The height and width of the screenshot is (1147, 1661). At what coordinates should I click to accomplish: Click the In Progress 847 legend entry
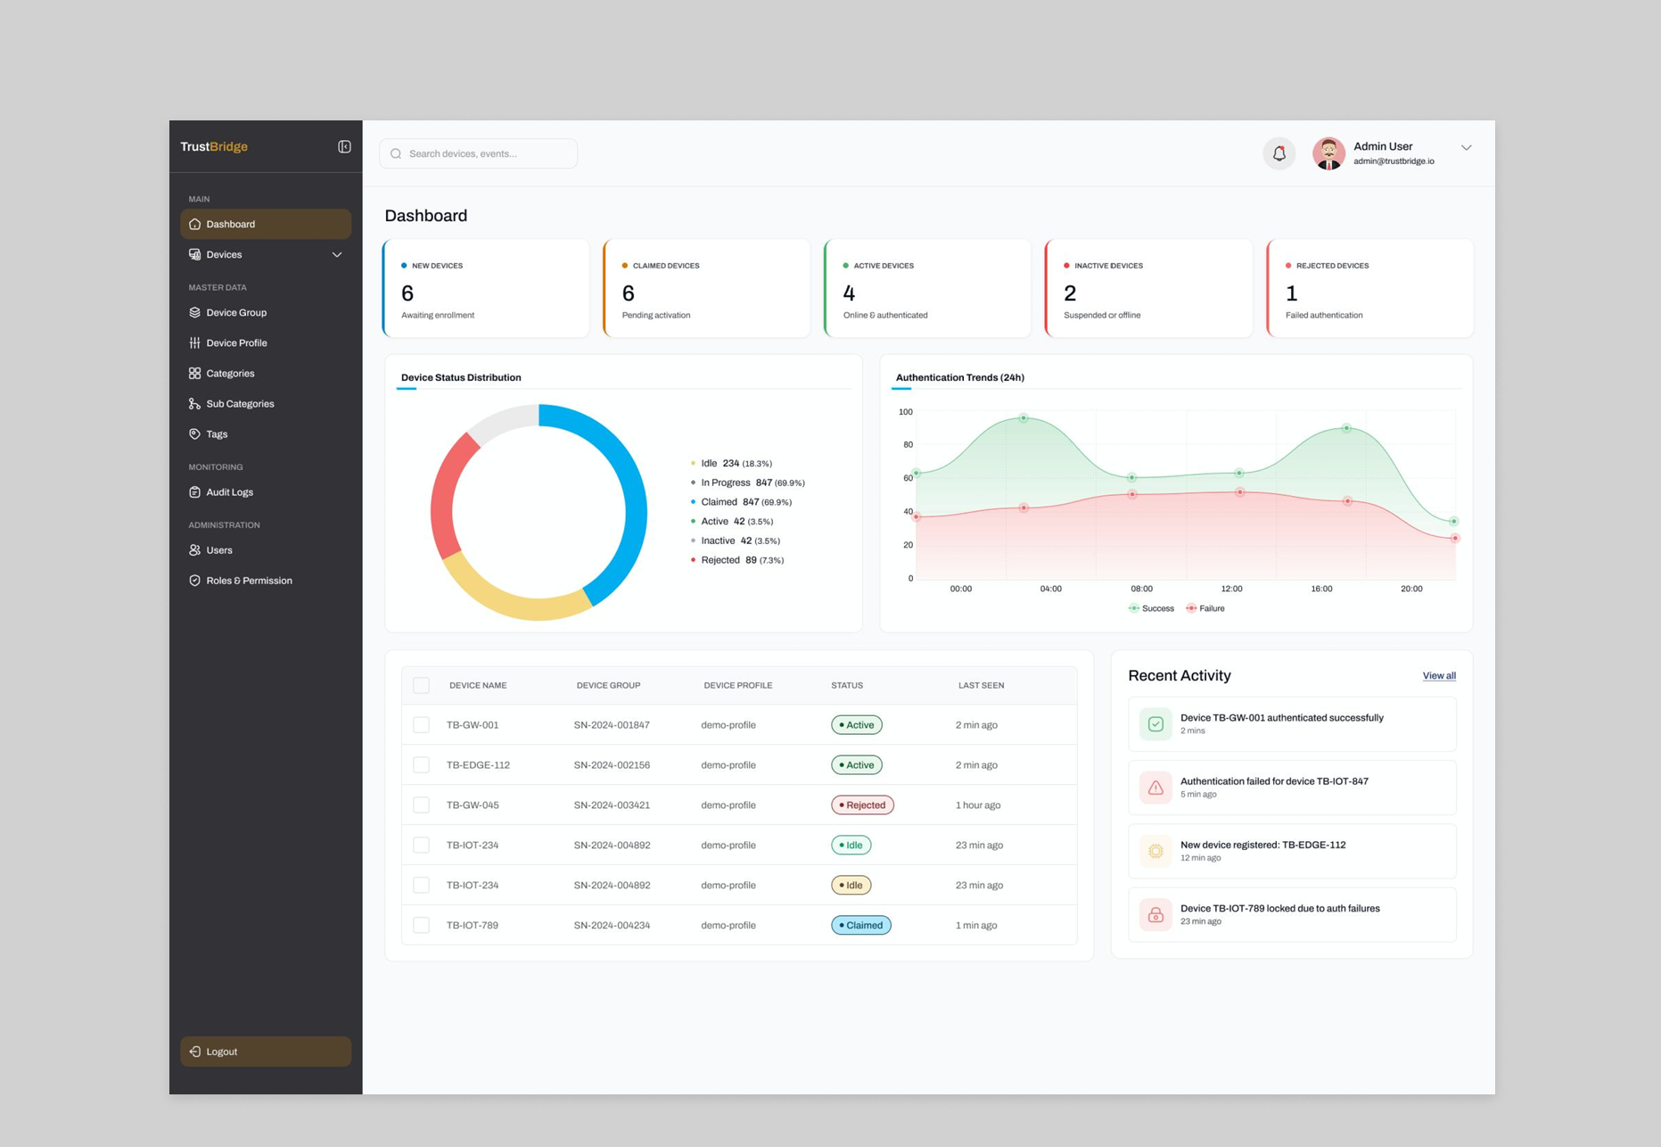click(748, 483)
